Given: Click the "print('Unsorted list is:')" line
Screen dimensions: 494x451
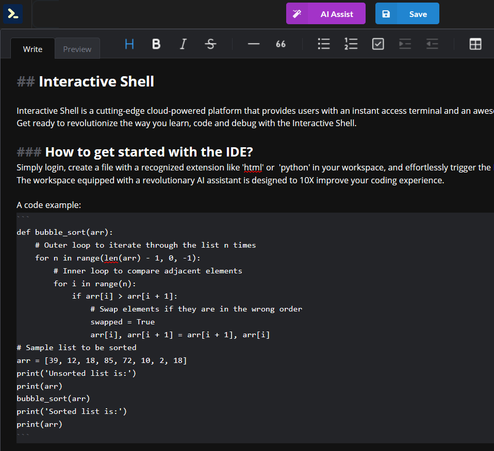Looking at the screenshot, I should click(76, 373).
